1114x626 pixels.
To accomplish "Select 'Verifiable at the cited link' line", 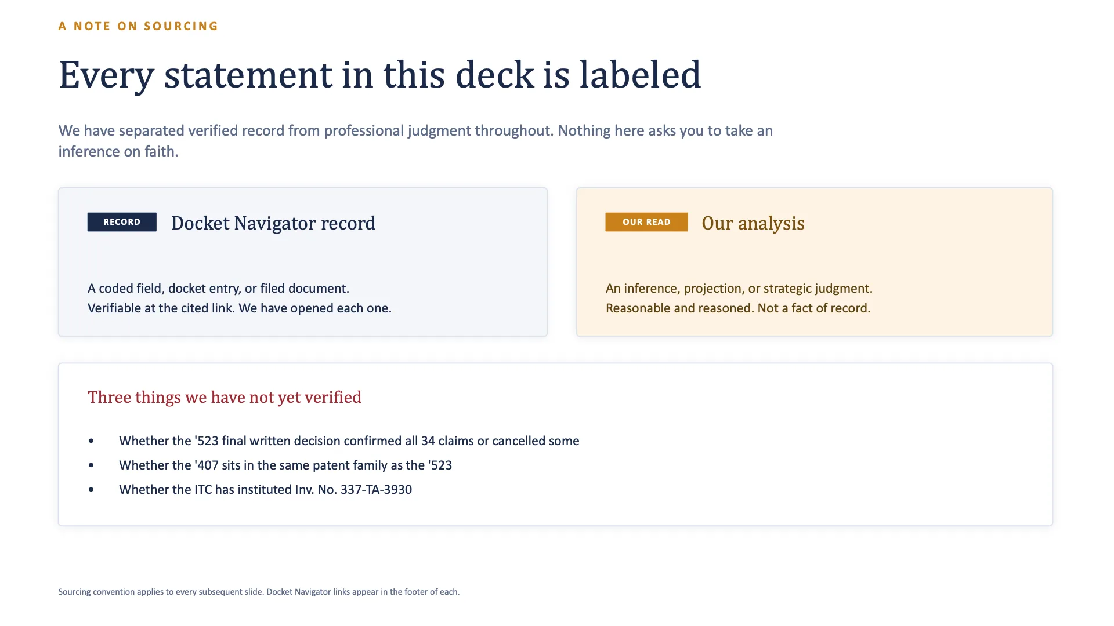I will click(x=240, y=308).
